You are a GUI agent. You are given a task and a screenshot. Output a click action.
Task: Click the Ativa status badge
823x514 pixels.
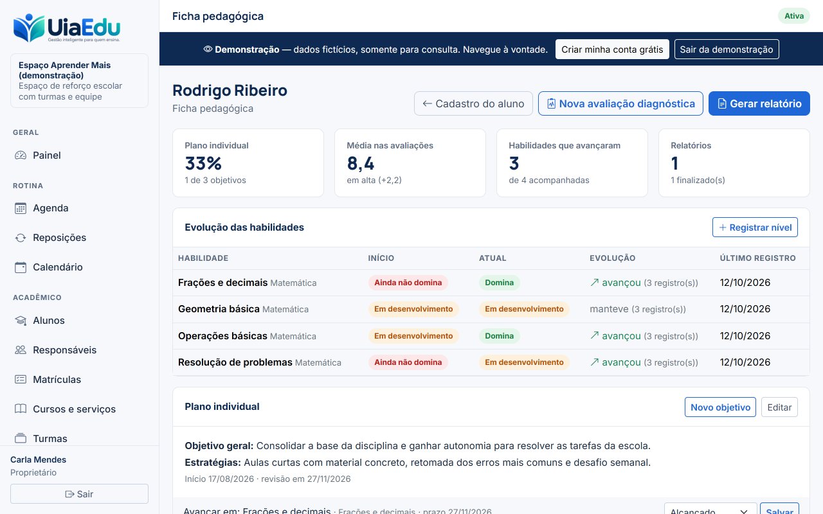click(x=794, y=16)
